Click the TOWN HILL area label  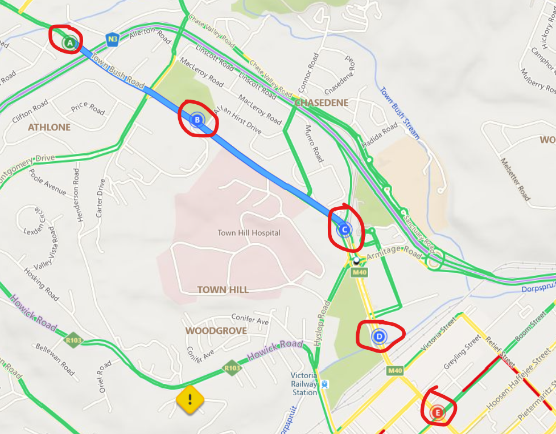pos(223,289)
